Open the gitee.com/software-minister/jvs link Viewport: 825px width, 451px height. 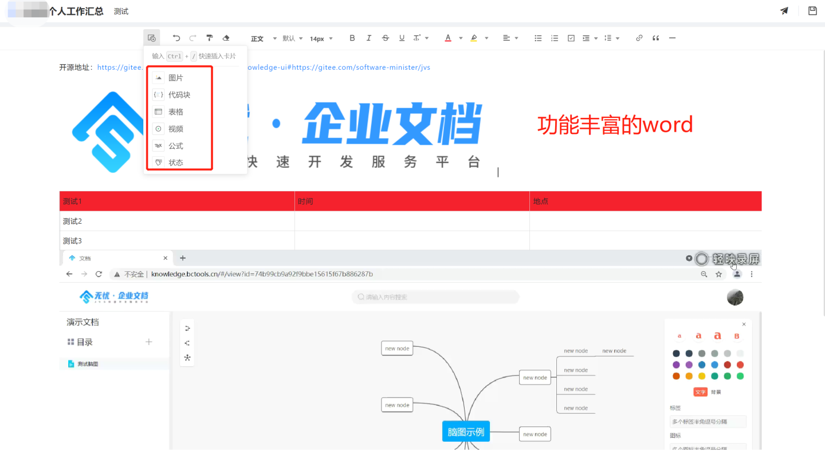[x=361, y=68]
